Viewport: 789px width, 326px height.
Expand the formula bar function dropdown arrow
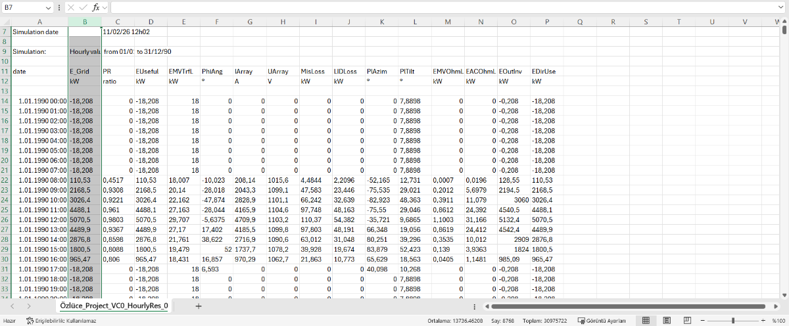click(x=105, y=7)
